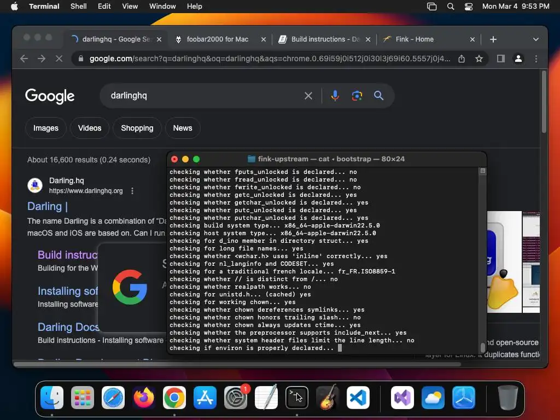Open the Apple menu
This screenshot has width=560, height=420.
(14, 7)
